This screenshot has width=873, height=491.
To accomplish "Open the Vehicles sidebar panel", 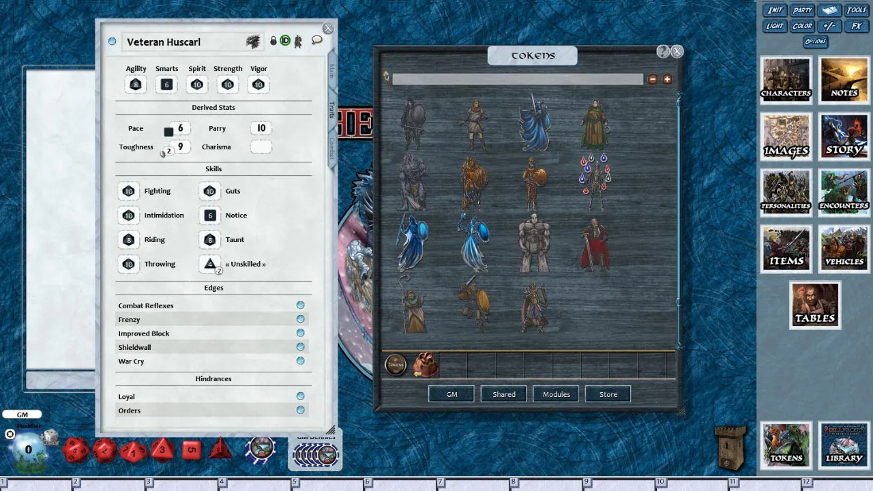I will tap(844, 249).
